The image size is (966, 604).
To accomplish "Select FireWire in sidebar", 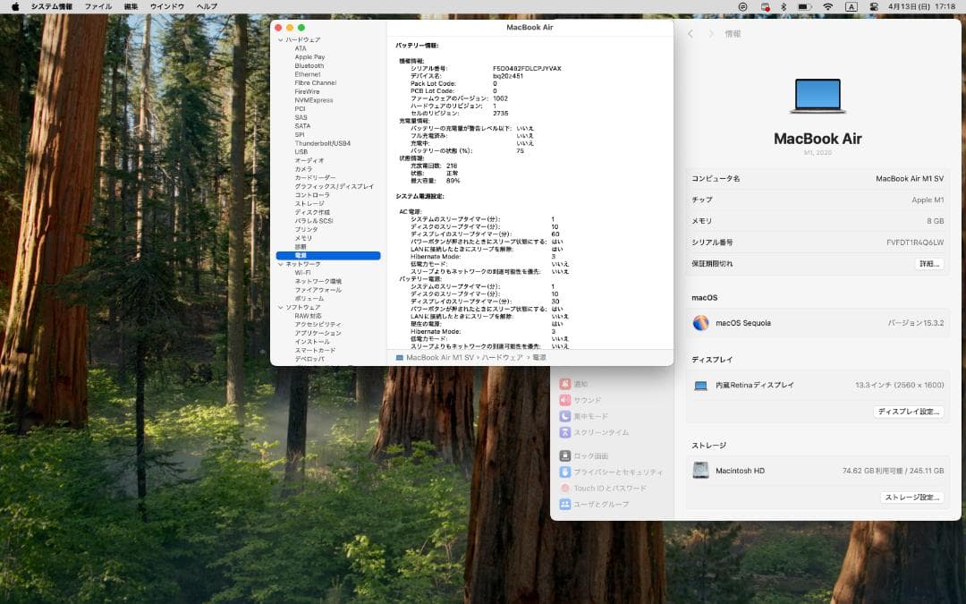I will pyautogui.click(x=307, y=92).
